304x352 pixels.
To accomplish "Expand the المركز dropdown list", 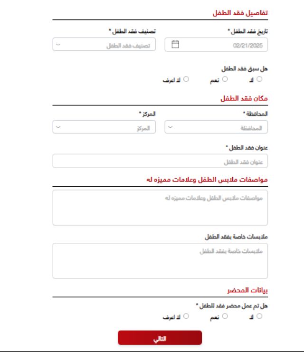I will click(x=104, y=127).
